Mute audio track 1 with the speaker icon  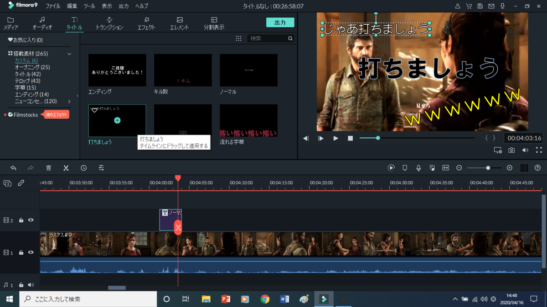[31, 285]
